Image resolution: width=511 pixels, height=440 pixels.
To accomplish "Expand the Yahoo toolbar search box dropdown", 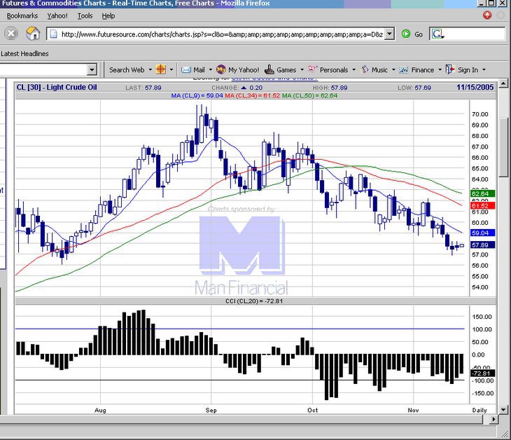I will (x=92, y=69).
